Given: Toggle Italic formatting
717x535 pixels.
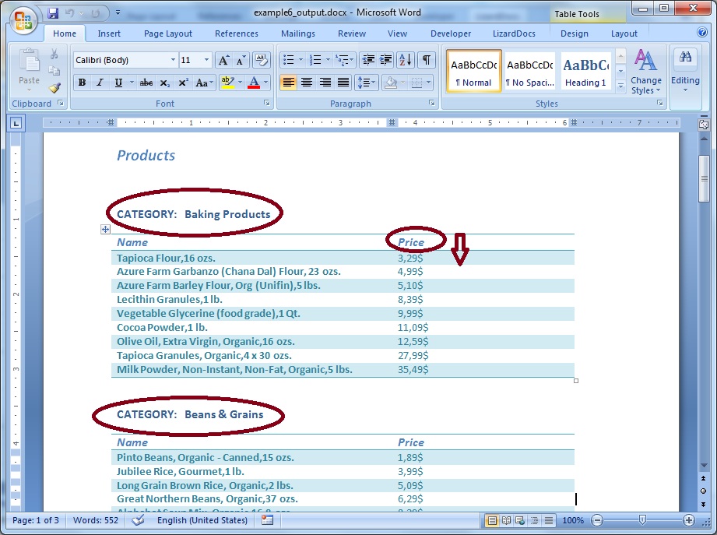Looking at the screenshot, I should coord(100,83).
